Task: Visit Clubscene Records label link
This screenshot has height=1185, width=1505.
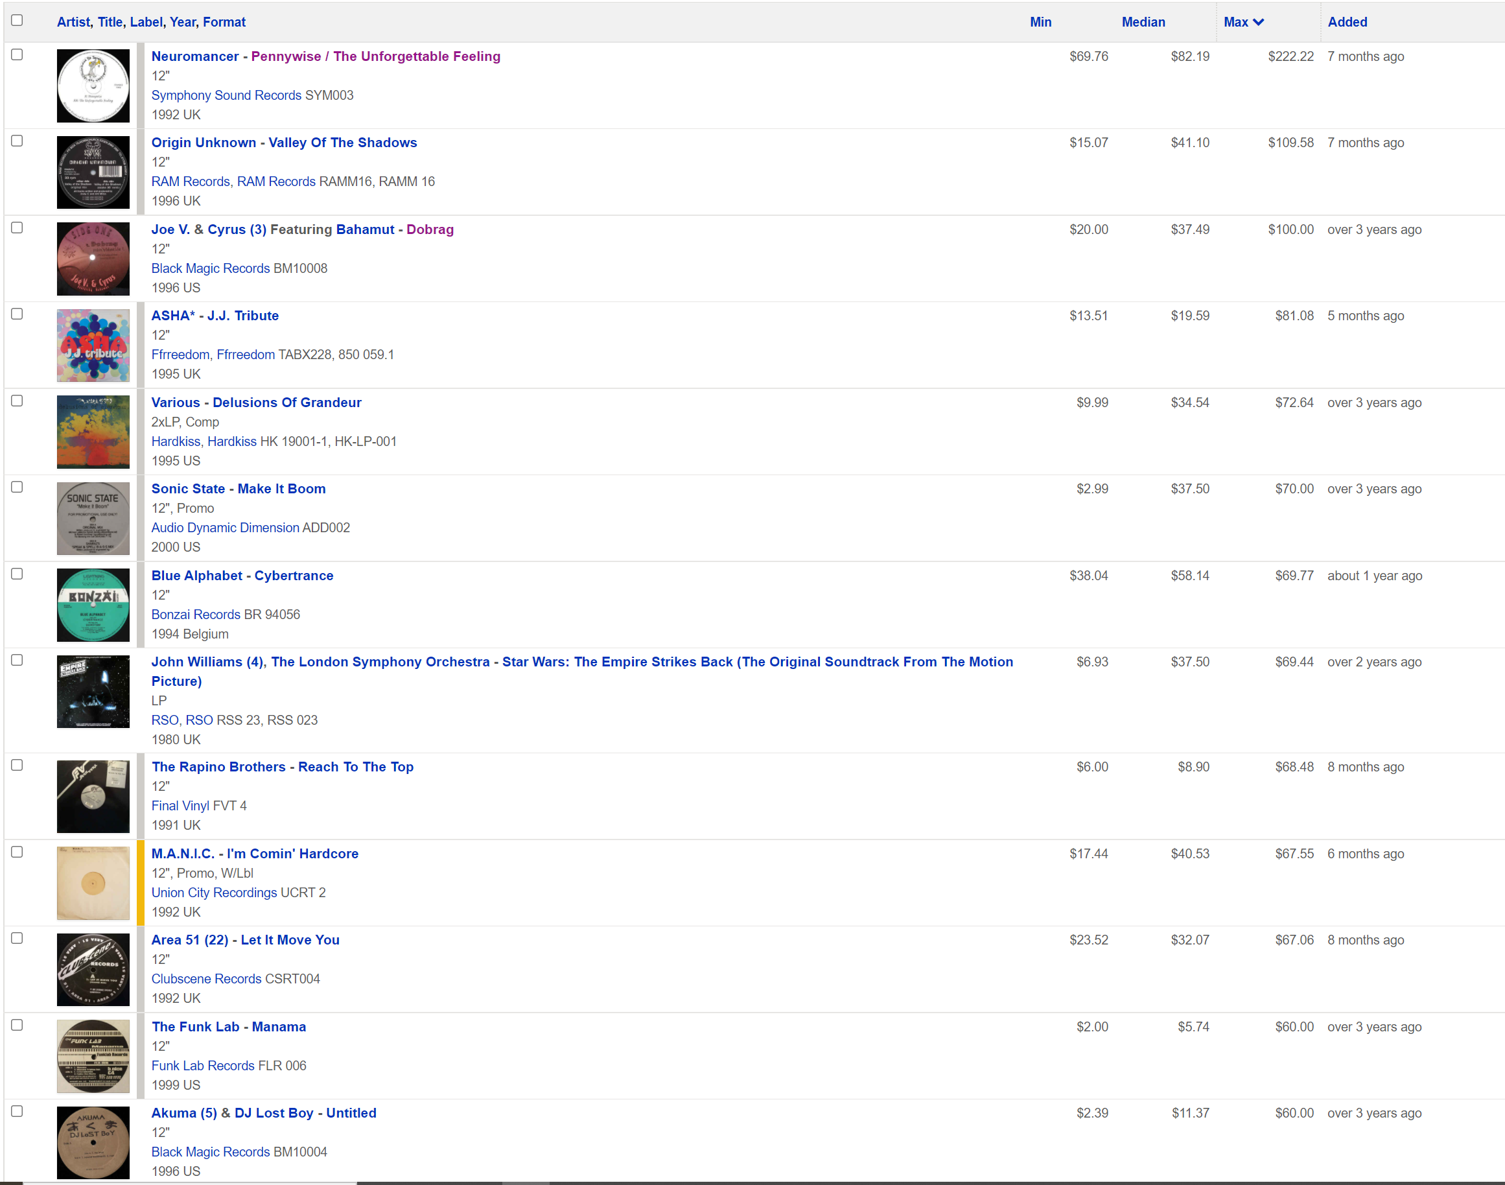Action: 207,978
